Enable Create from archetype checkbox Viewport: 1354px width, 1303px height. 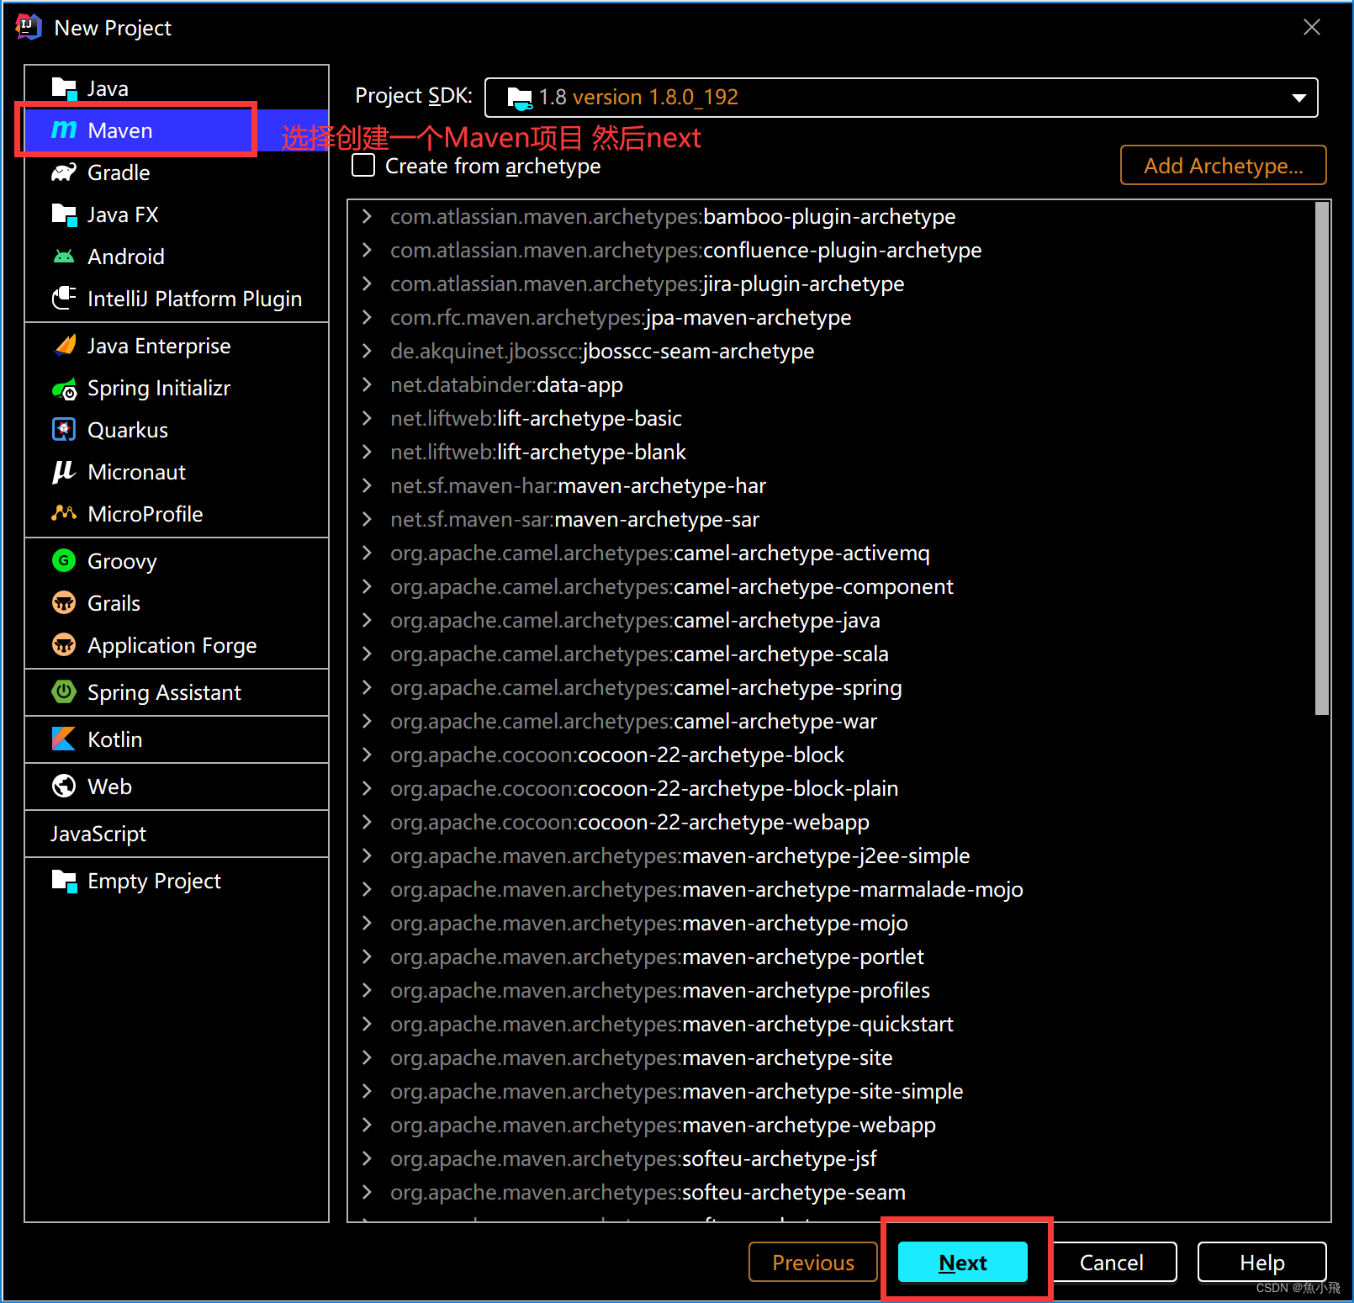click(x=363, y=165)
